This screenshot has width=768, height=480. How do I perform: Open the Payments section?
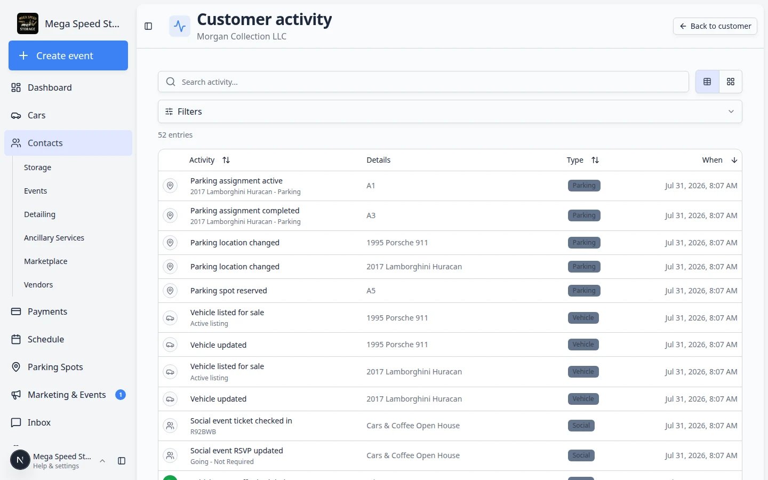pos(68,311)
